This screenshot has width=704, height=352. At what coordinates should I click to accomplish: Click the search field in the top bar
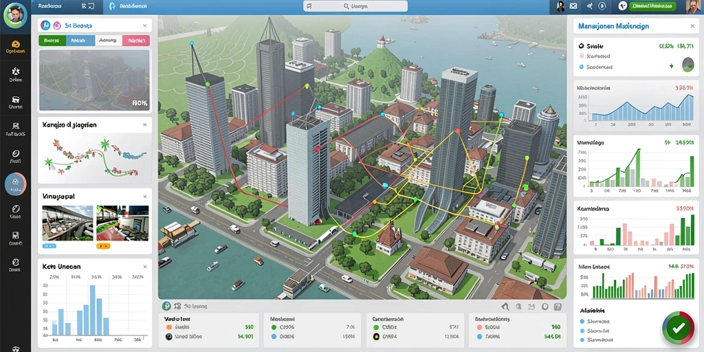355,6
